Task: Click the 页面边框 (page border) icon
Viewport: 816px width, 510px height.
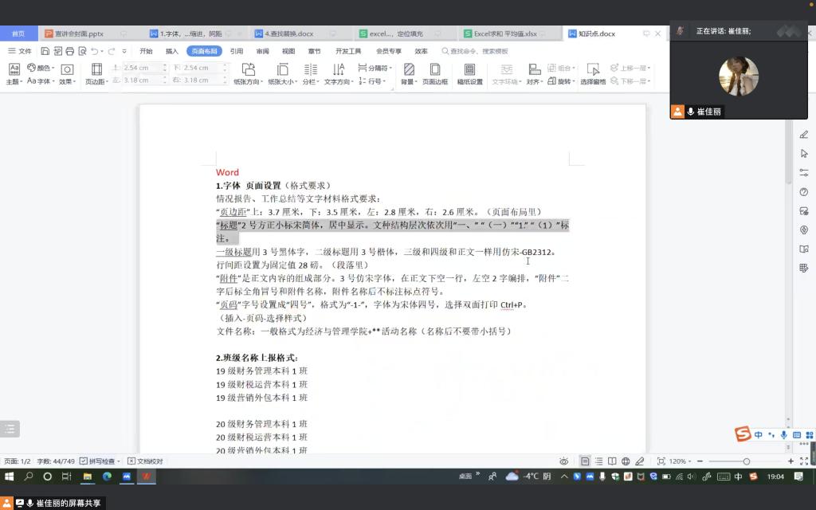Action: 435,73
